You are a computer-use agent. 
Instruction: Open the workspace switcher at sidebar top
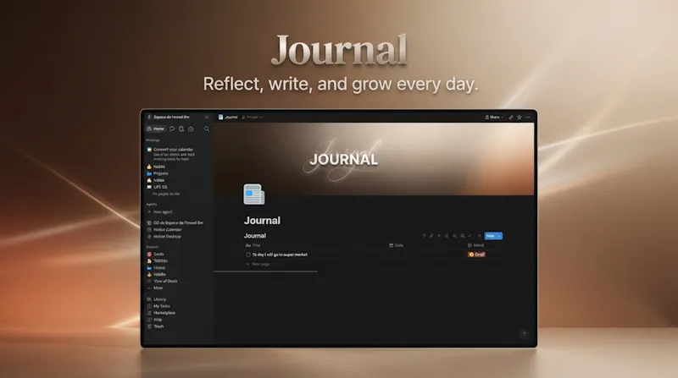tap(169, 117)
